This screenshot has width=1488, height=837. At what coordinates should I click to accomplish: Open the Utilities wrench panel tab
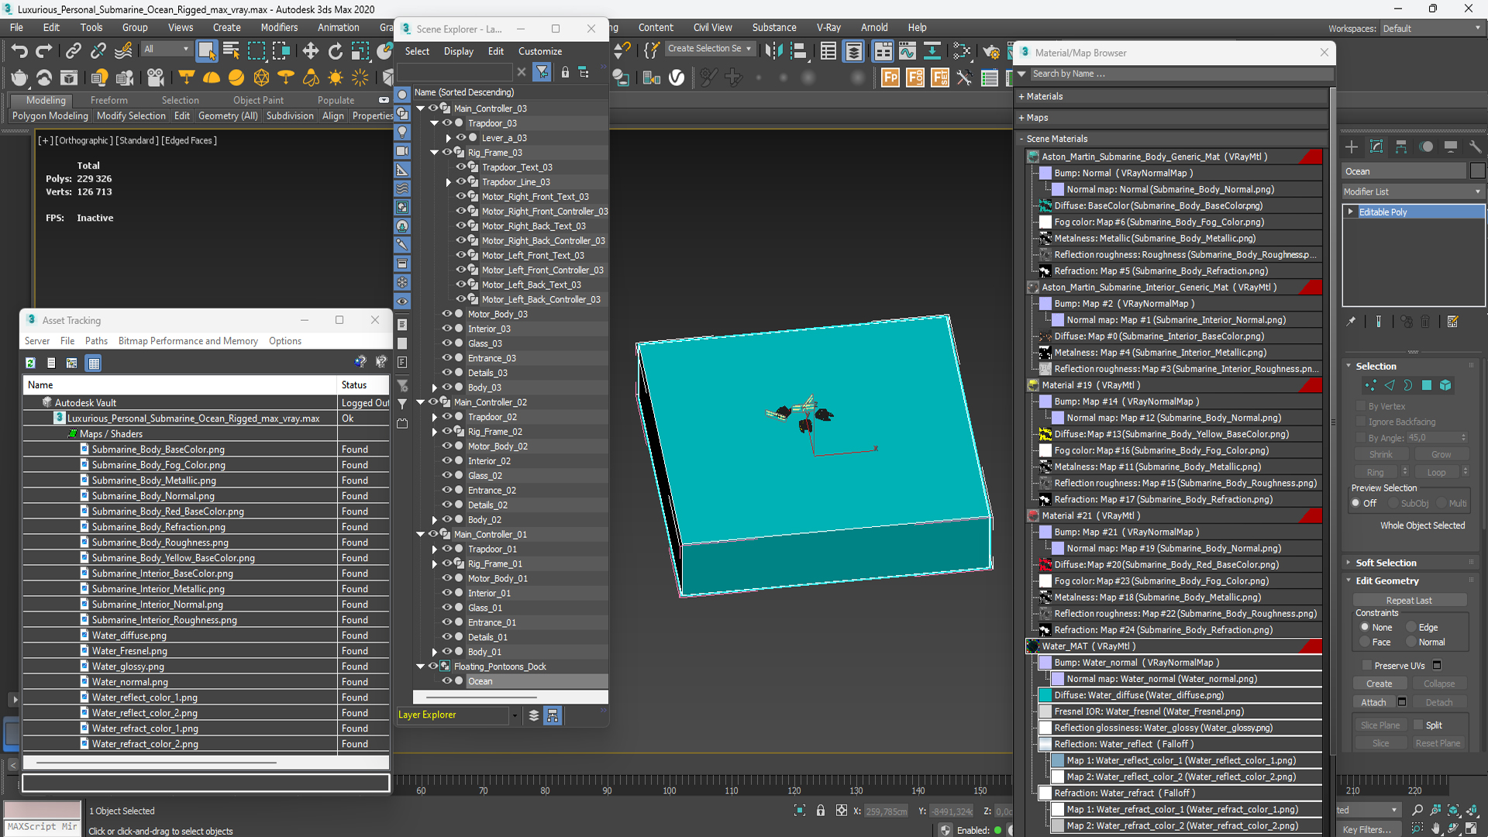tap(1475, 147)
